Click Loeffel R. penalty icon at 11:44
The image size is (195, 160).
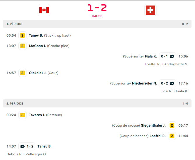click(172, 136)
